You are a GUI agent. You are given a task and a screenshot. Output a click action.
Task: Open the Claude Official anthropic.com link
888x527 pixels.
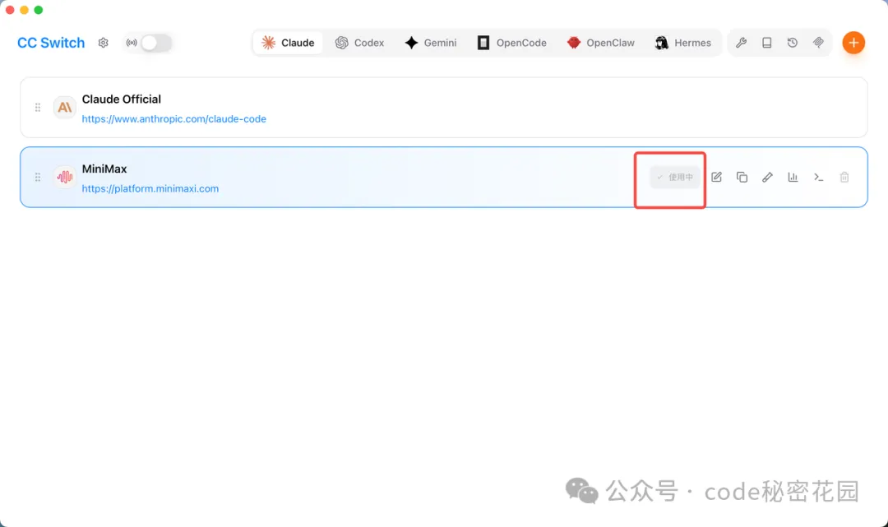click(173, 119)
